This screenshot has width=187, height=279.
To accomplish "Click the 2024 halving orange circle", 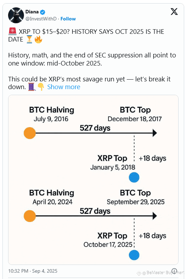I will (x=30, y=216).
